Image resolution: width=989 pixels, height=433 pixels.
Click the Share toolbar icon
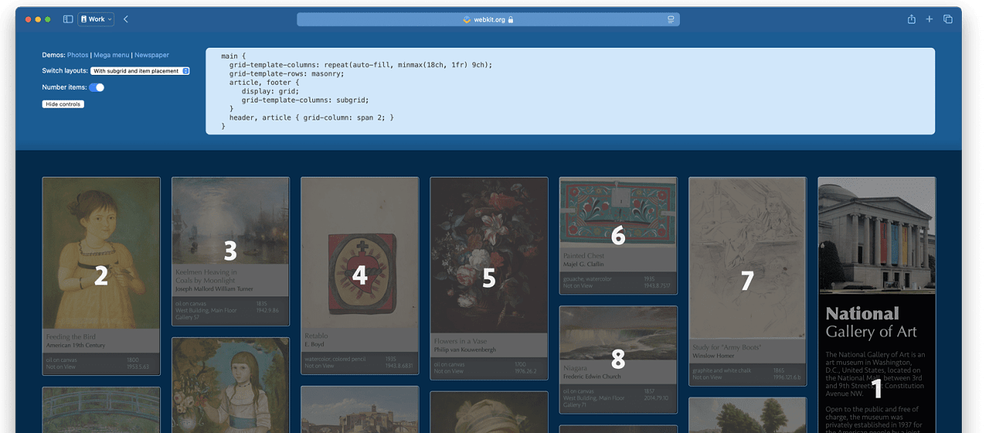912,19
